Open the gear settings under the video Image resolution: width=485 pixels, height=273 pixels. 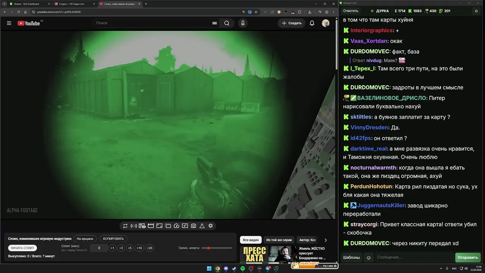pos(211,226)
